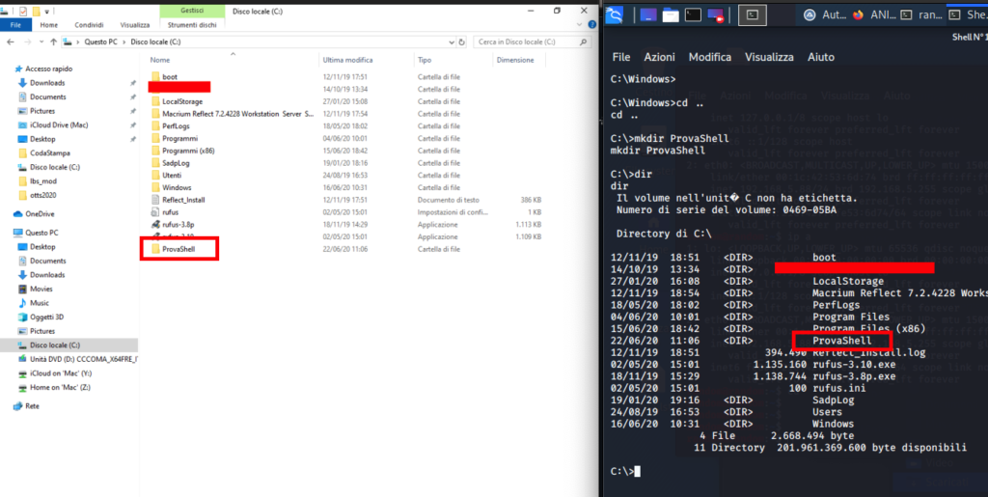Open the terminal Aiuto menu
988x497 pixels.
[821, 57]
